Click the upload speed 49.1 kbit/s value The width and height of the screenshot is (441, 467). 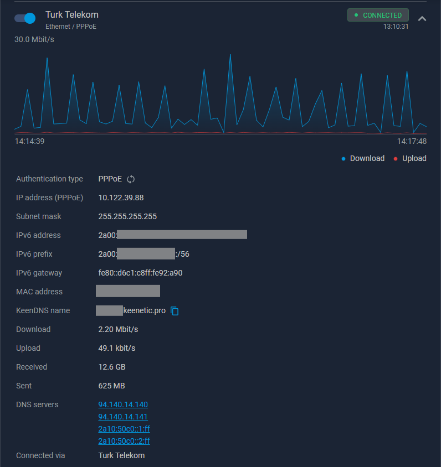click(x=117, y=348)
